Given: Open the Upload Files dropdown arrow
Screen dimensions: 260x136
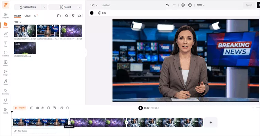Looking at the screenshot, I should pyautogui.click(x=44, y=7).
